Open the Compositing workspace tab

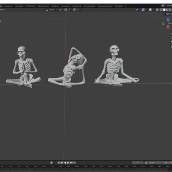(89, 6)
